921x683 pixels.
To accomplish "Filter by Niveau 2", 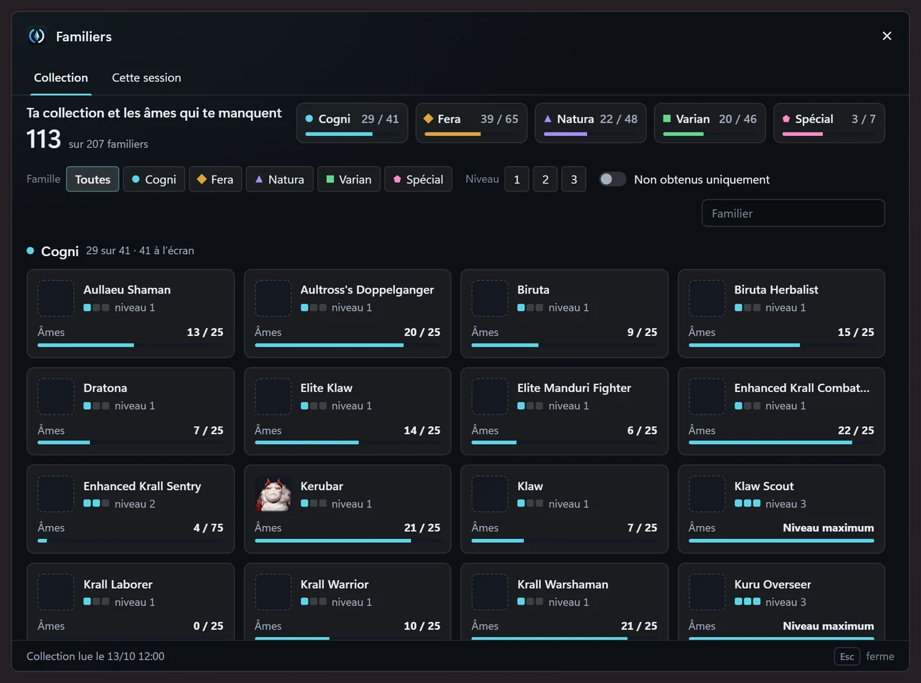I will click(545, 179).
